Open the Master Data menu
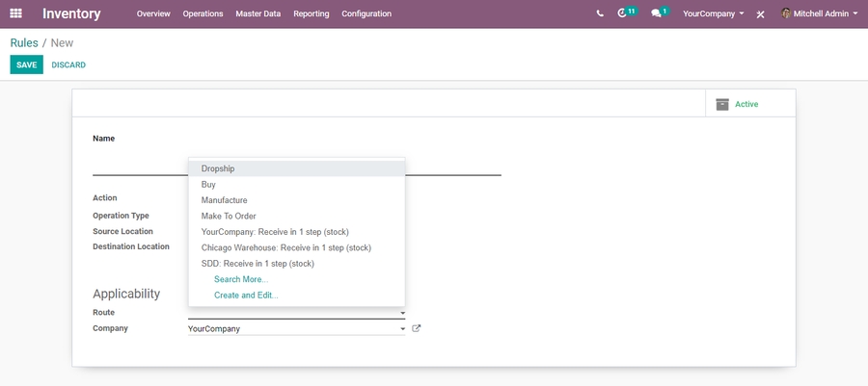The height and width of the screenshot is (386, 868). (258, 13)
